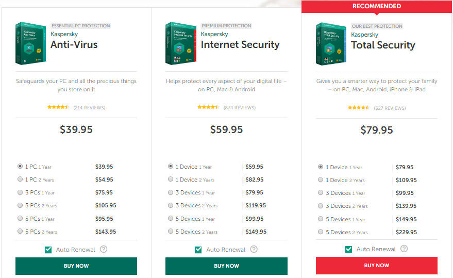Screen dimensions: 453x278
Task: Select 5 Devices 2 Years Internet Security option
Action: click(x=171, y=232)
